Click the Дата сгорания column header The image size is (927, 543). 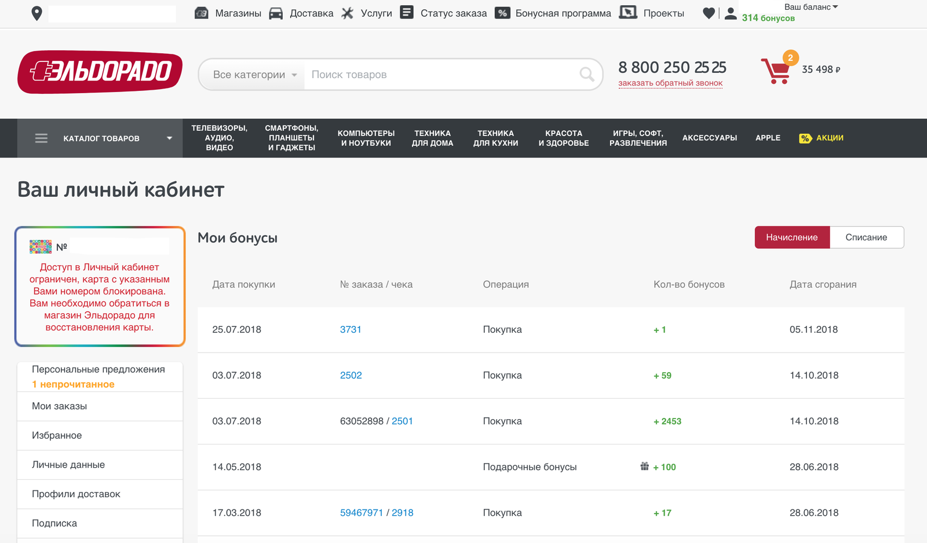(x=823, y=284)
